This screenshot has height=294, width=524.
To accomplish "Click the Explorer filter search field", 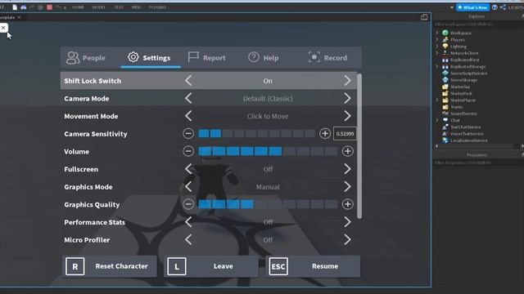I will [x=478, y=24].
